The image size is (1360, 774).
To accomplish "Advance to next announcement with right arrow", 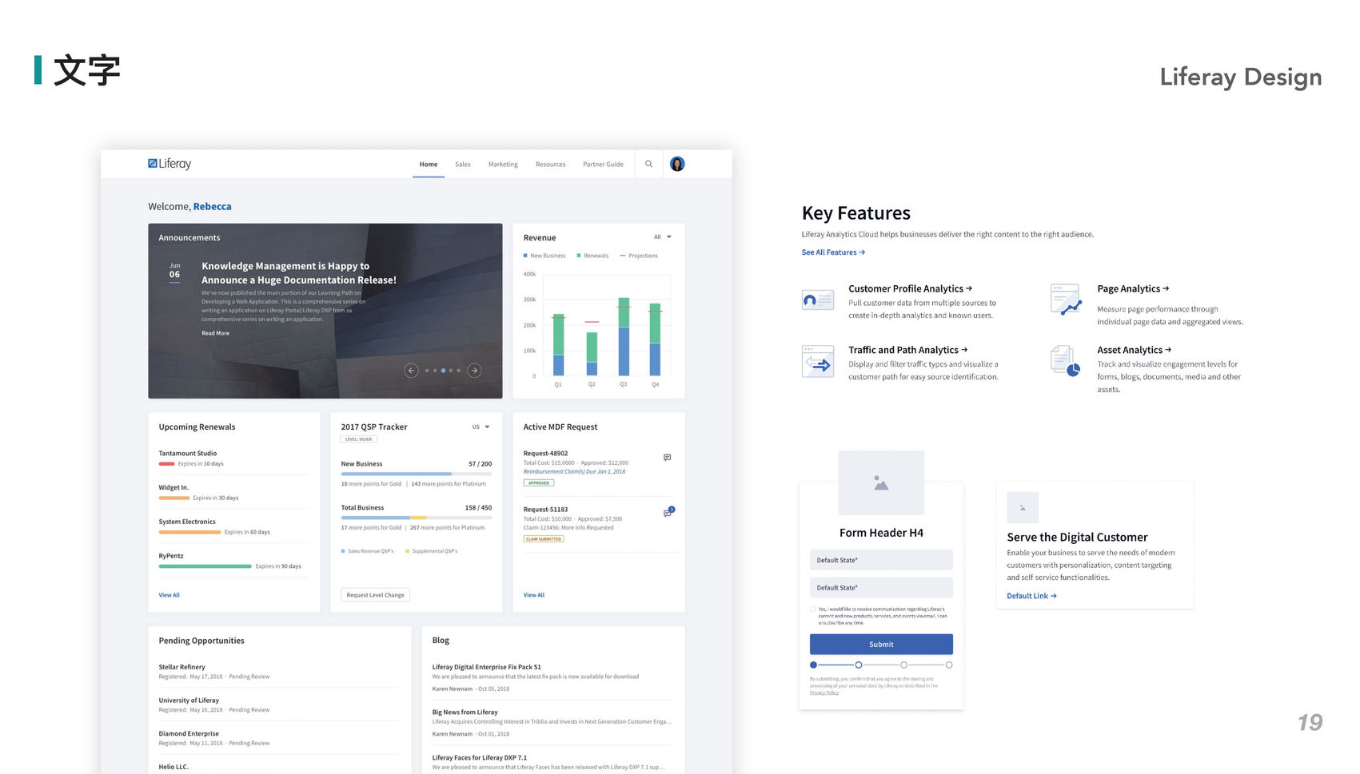I will click(474, 370).
